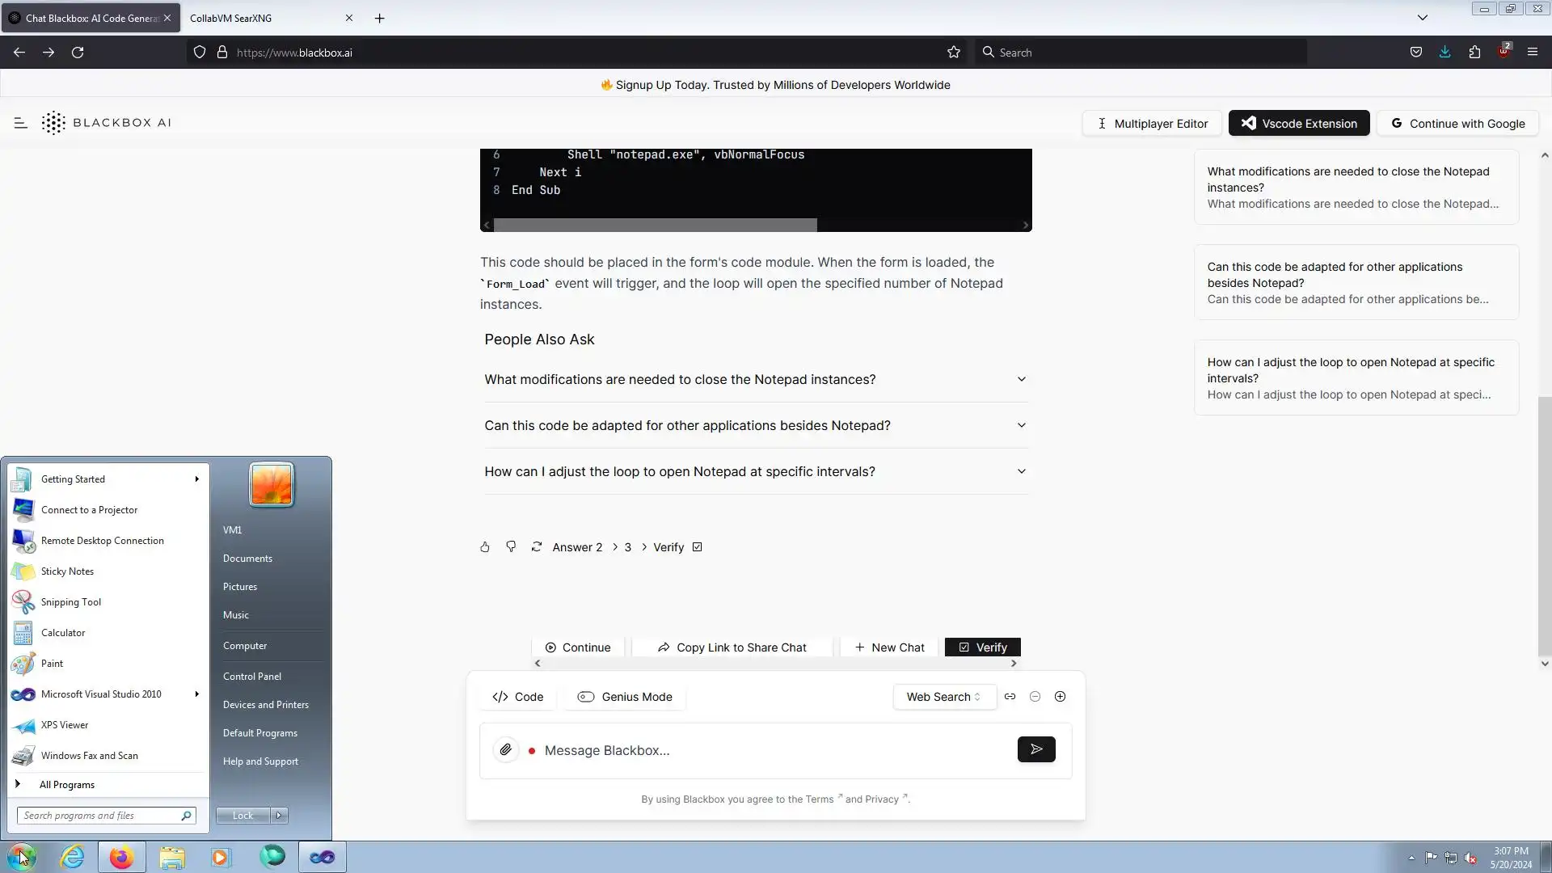The image size is (1552, 873).
Task: Click the circled minus icon
Action: 1035,697
